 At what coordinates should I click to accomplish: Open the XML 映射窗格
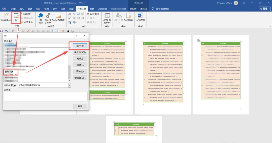pyautogui.click(x=107, y=18)
